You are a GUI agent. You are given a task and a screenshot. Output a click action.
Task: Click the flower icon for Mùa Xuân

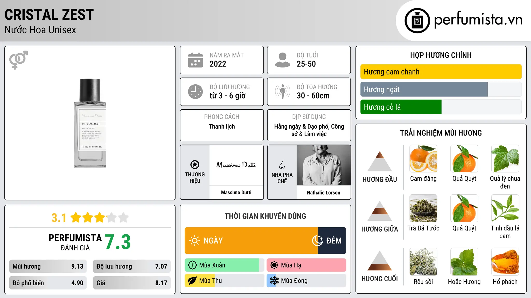pos(192,265)
